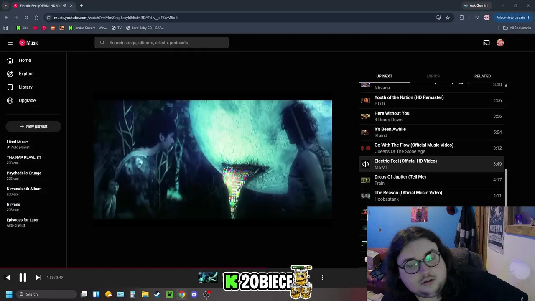Reload the current page
Screen dimensions: 535x301
[26, 18]
